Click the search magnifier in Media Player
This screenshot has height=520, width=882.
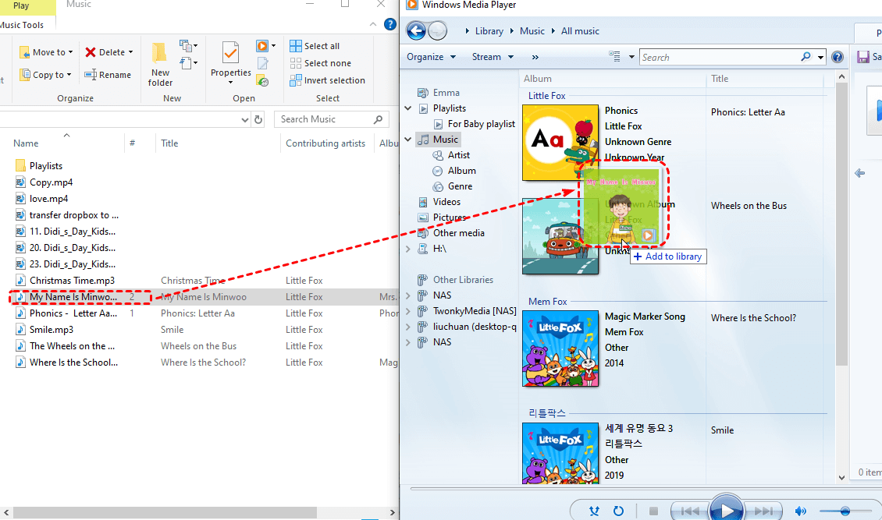[x=806, y=57]
